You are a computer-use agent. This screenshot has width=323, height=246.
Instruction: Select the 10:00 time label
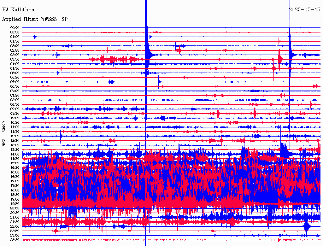click(x=15, y=118)
